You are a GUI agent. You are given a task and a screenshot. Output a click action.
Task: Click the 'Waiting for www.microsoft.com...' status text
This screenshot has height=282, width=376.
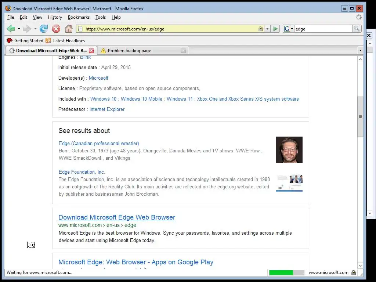[x=40, y=272]
